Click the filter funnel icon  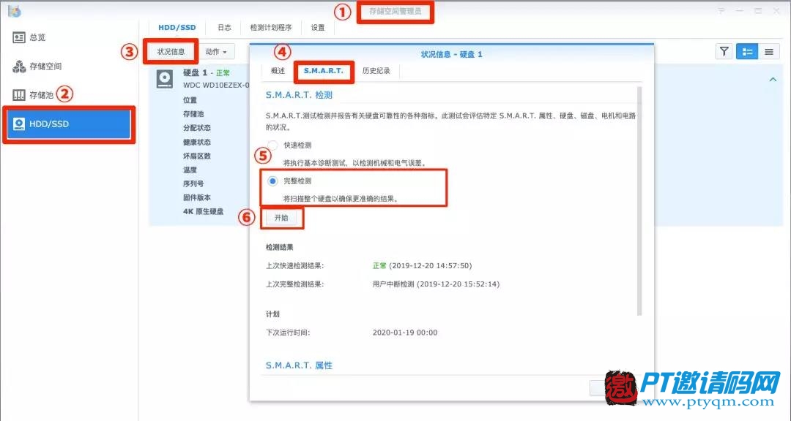(724, 51)
